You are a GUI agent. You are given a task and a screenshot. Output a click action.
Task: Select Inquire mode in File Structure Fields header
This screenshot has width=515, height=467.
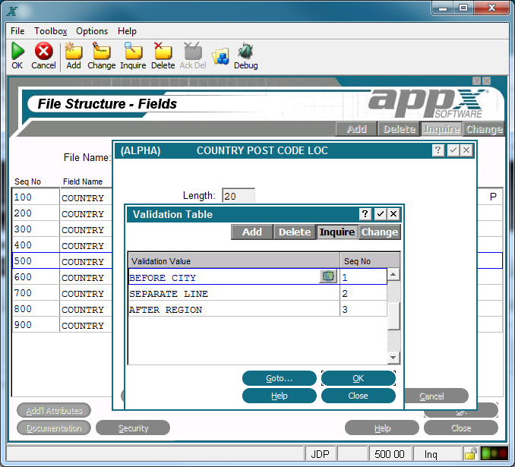(441, 129)
